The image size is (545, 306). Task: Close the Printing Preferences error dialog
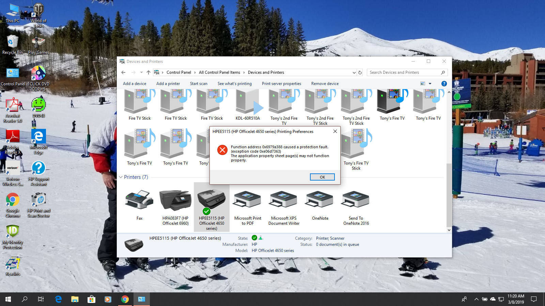point(335,131)
